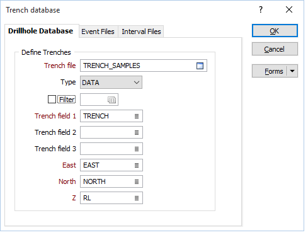The height and width of the screenshot is (235, 308).
Task: Confirm the dialog with OK
Action: 275,31
